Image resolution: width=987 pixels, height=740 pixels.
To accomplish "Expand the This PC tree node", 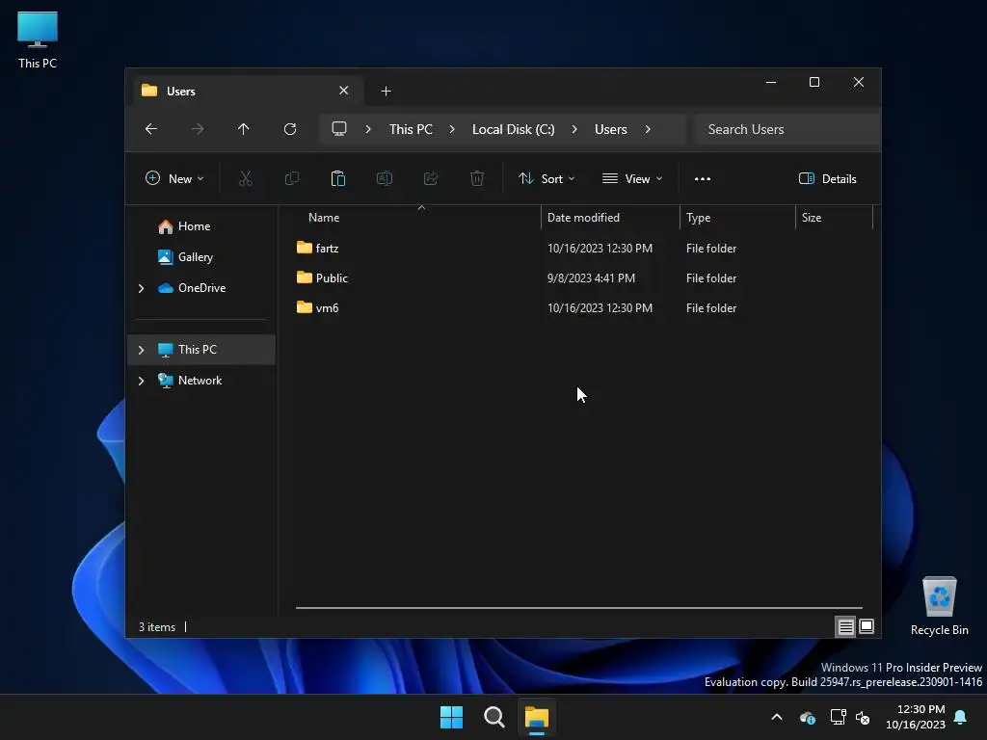I will [142, 350].
